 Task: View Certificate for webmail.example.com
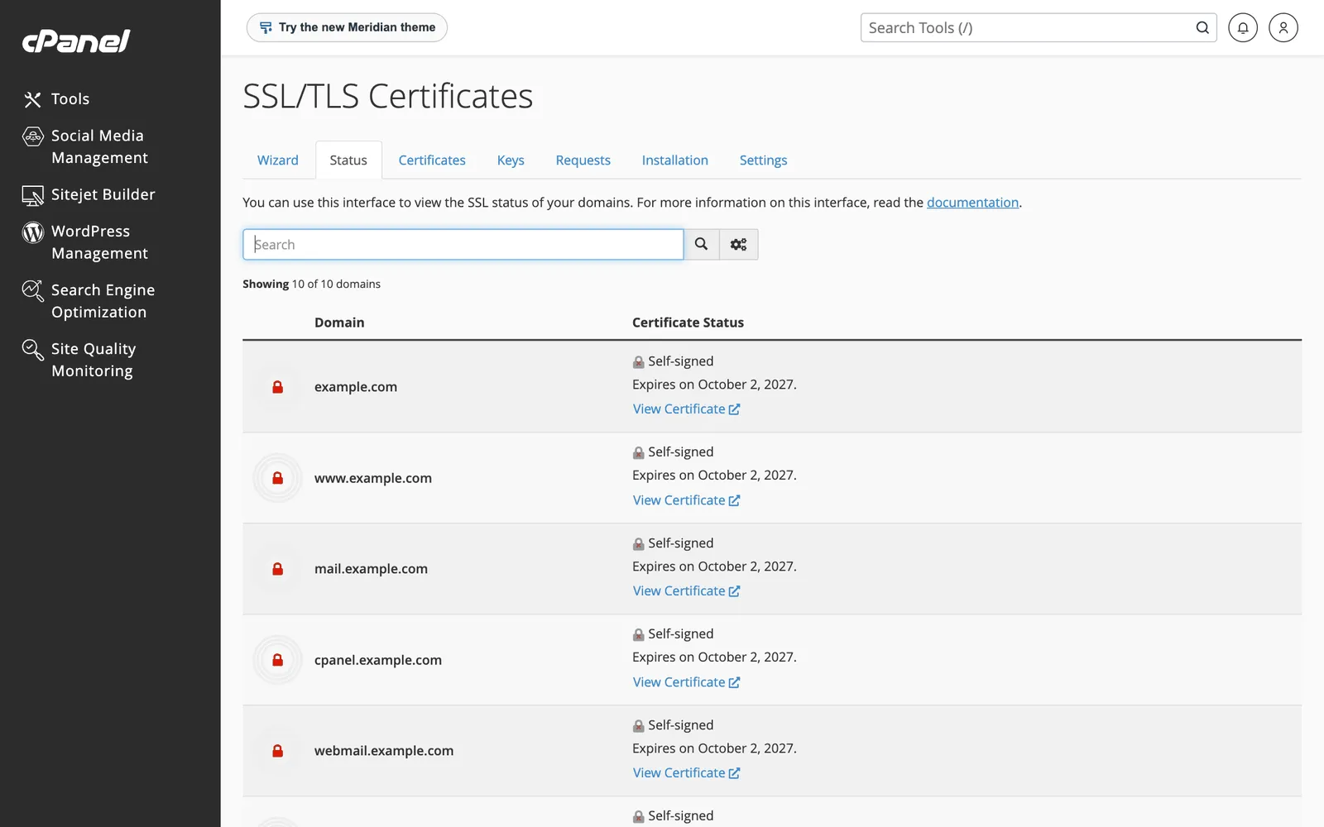click(x=686, y=773)
